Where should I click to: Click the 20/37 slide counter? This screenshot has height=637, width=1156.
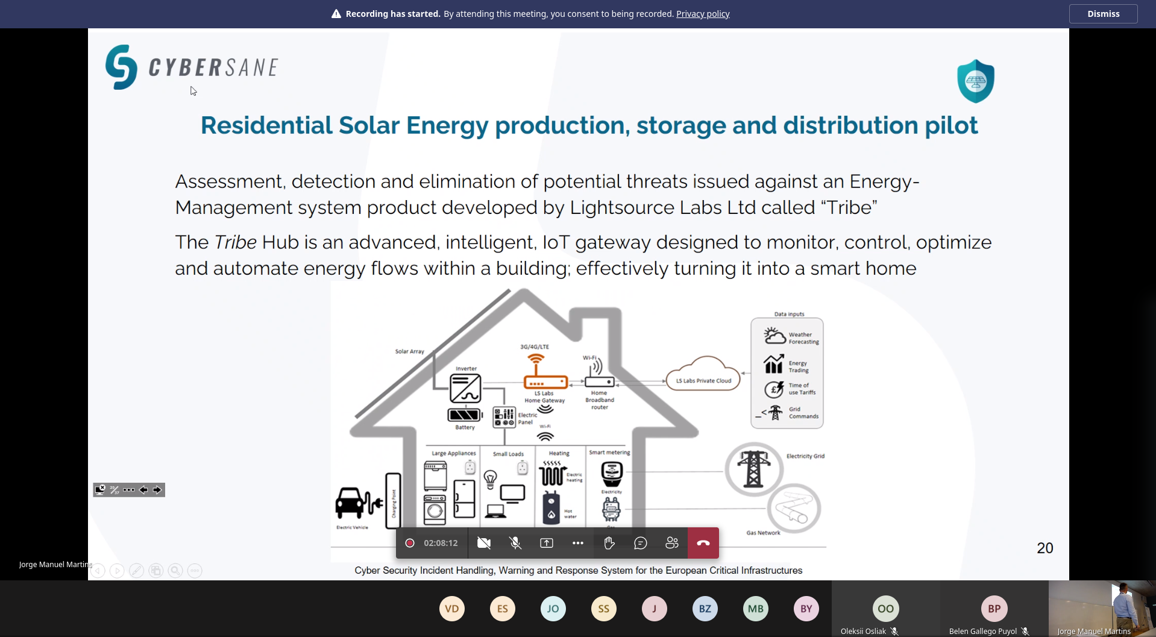pyautogui.click(x=115, y=490)
